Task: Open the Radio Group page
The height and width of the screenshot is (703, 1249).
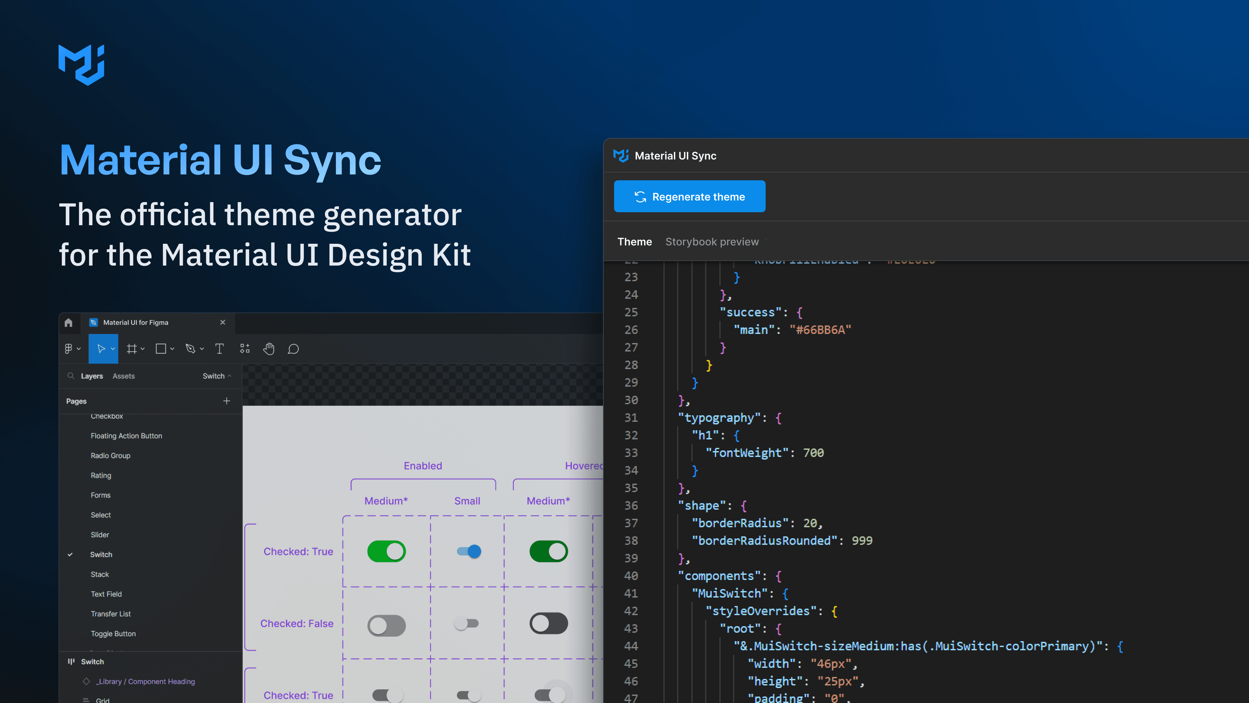Action: [111, 456]
